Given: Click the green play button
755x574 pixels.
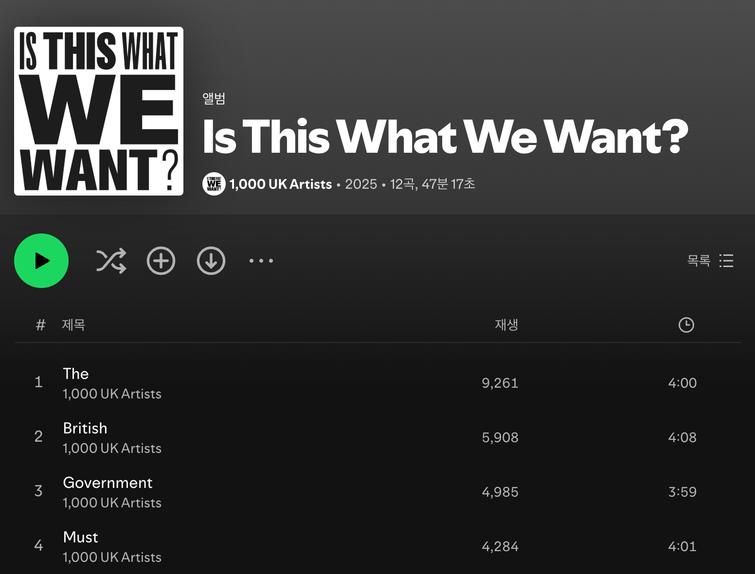Looking at the screenshot, I should coord(41,261).
